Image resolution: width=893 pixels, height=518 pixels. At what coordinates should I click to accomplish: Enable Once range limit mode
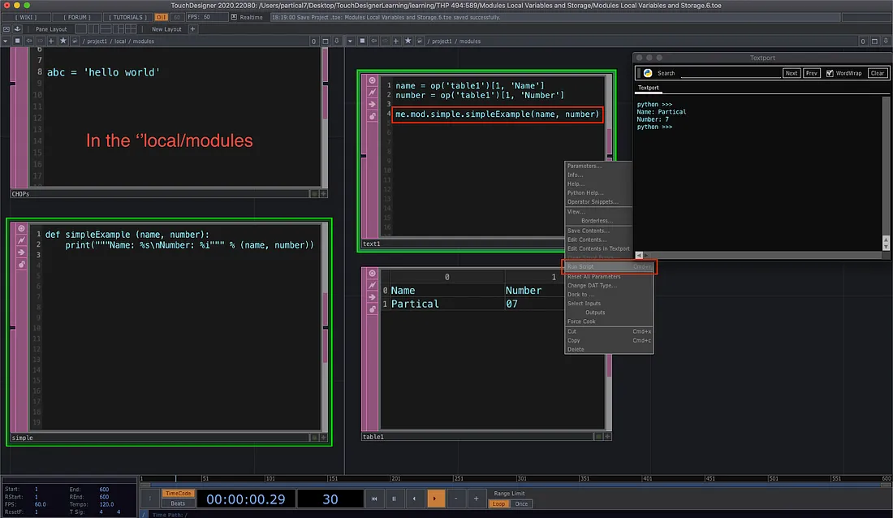pos(521,504)
